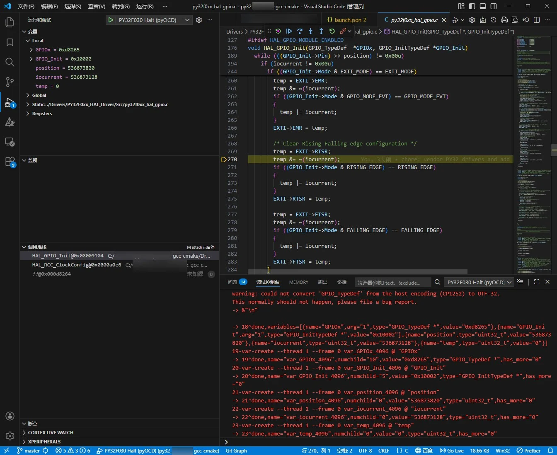Expand the GPIOx variable

pyautogui.click(x=31, y=50)
